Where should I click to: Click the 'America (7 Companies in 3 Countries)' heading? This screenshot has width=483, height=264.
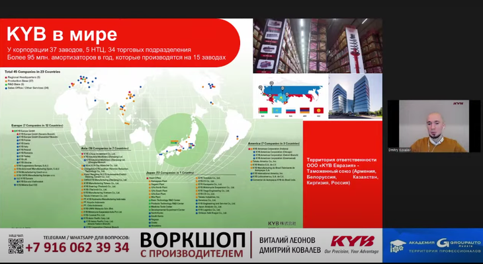coord(273,143)
